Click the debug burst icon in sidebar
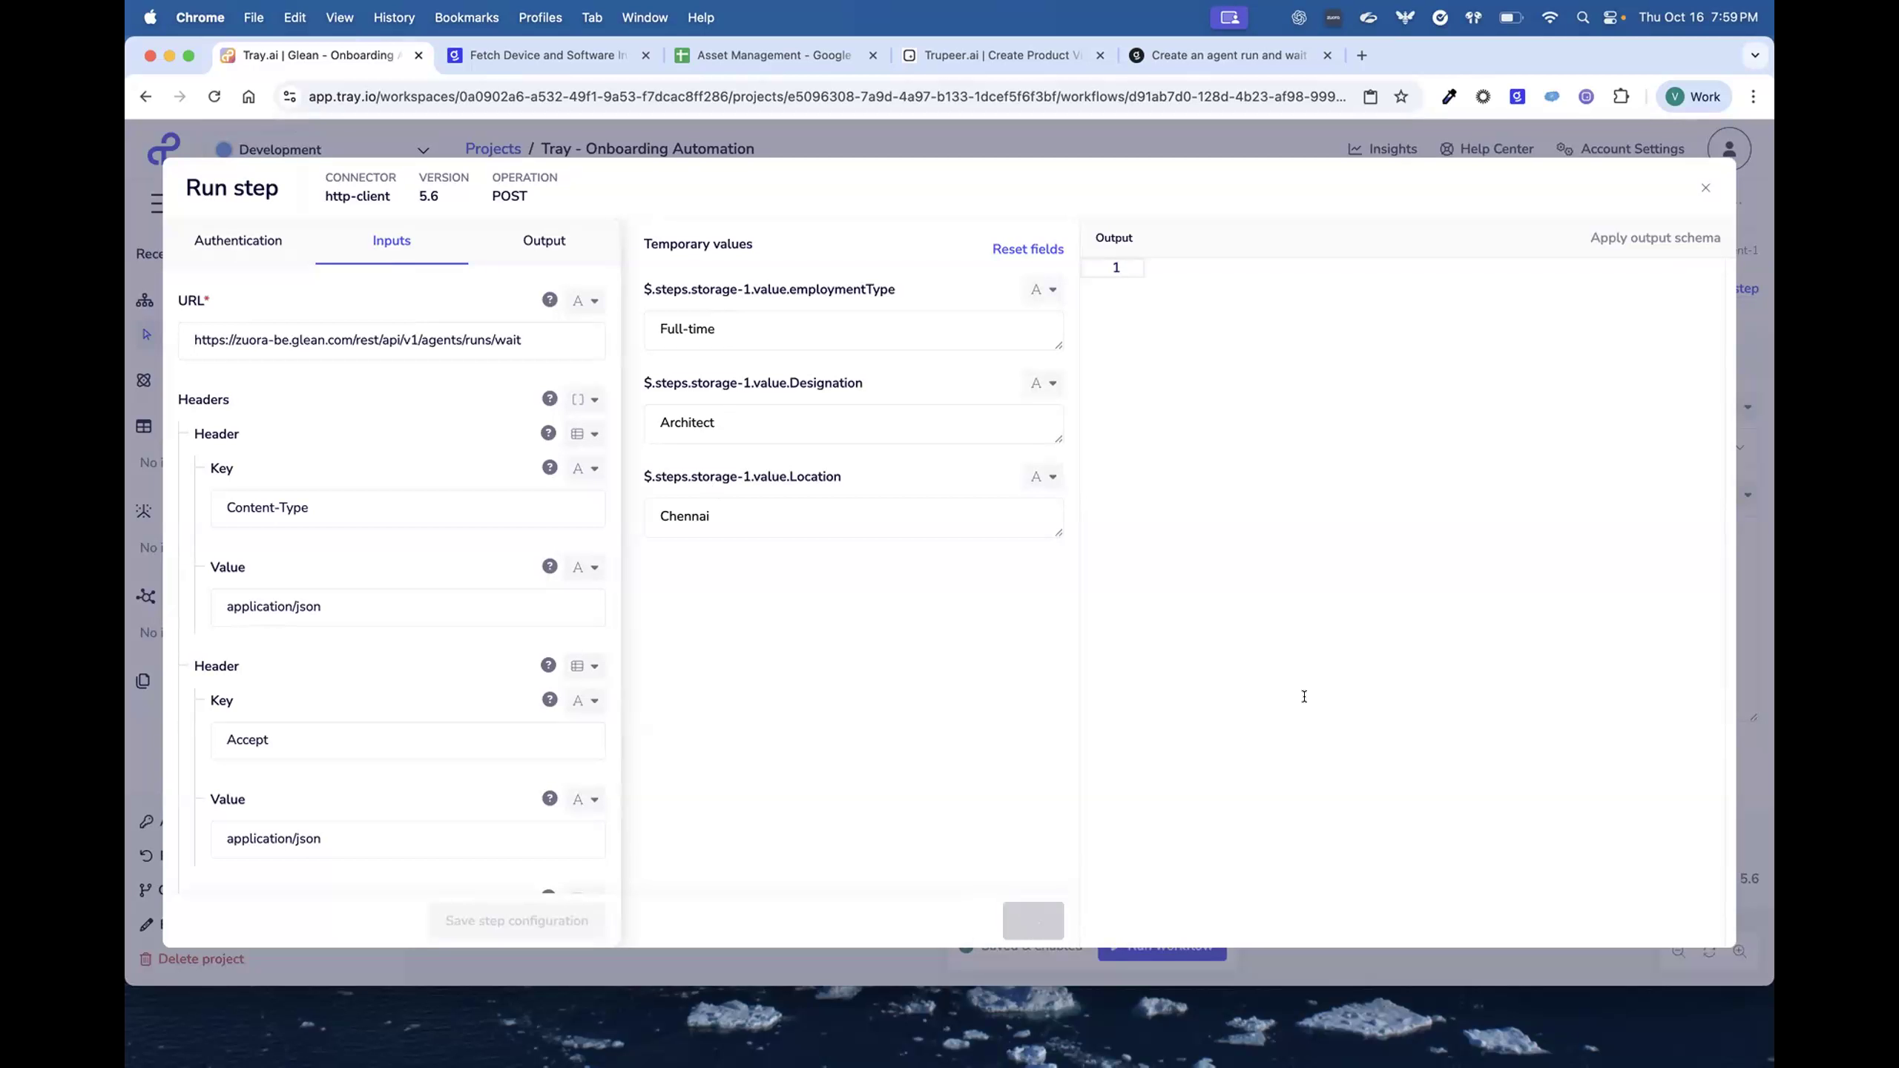The image size is (1899, 1068). pos(144,511)
